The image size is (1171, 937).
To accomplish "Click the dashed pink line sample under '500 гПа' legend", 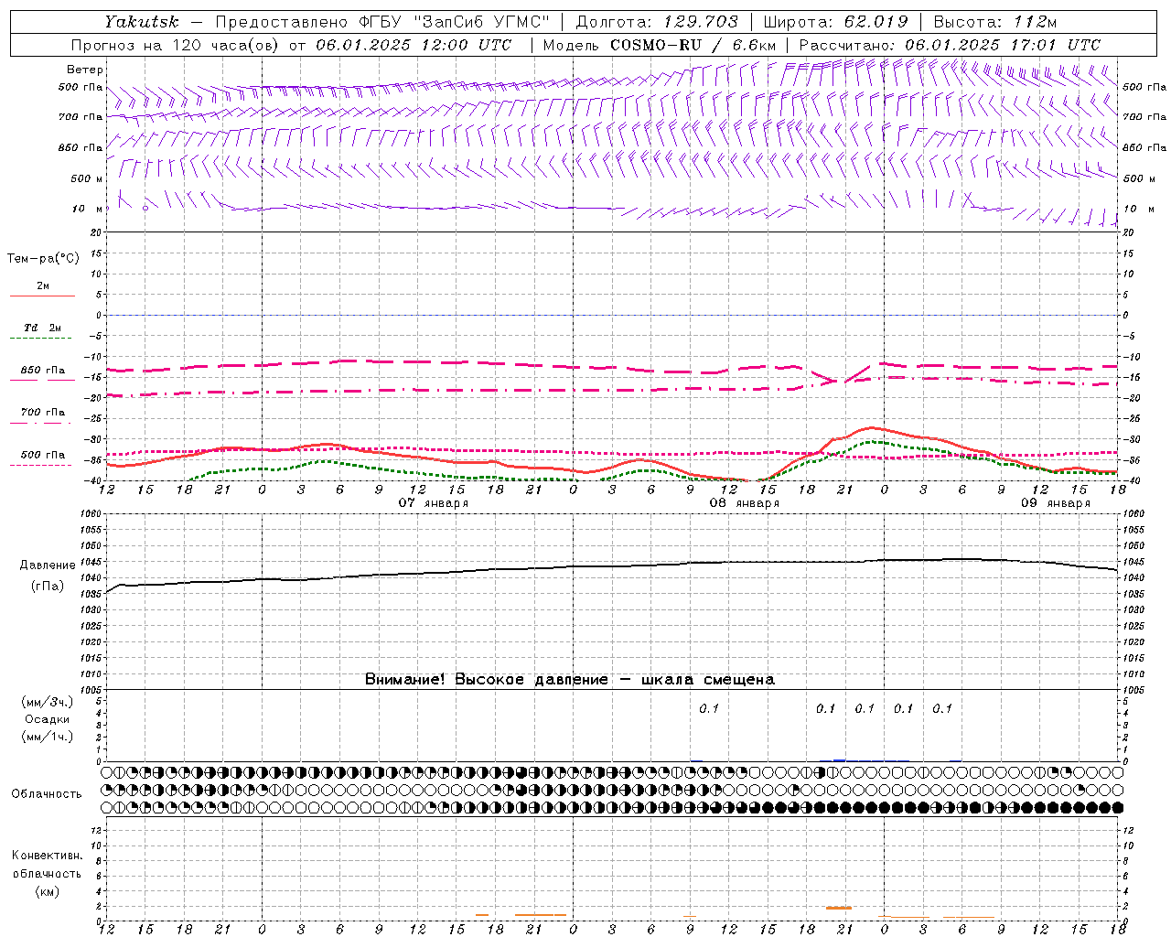I will coord(40,465).
